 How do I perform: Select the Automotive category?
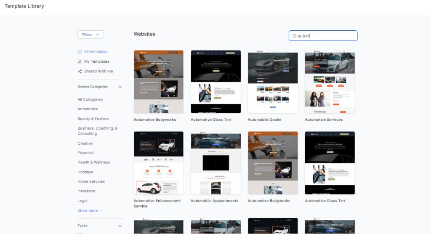[88, 109]
